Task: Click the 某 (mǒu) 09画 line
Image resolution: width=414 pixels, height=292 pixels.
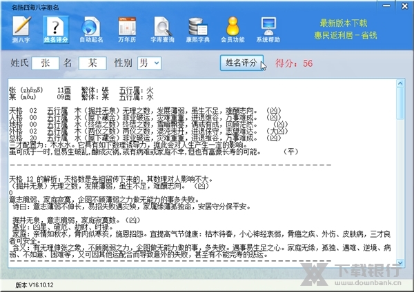Action: point(81,97)
